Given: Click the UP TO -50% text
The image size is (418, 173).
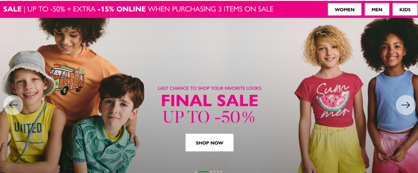Looking at the screenshot, I should point(209,116).
